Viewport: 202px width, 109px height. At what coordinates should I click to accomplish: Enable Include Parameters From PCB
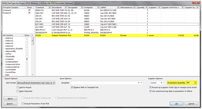tap(23, 104)
